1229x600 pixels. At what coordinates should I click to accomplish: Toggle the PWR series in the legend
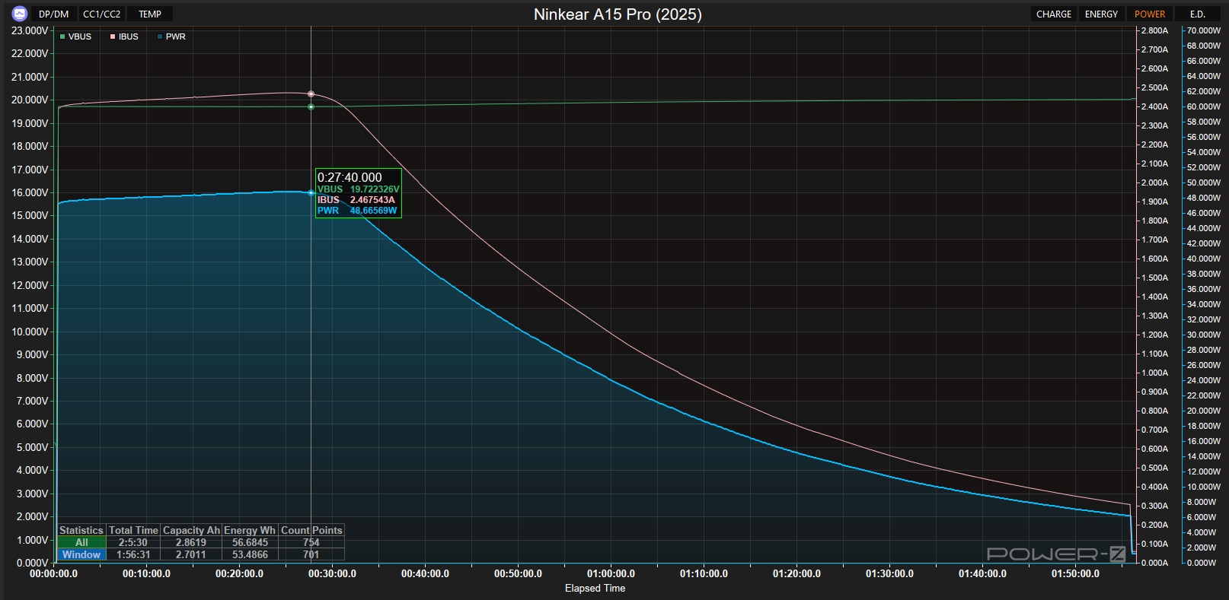coord(171,37)
